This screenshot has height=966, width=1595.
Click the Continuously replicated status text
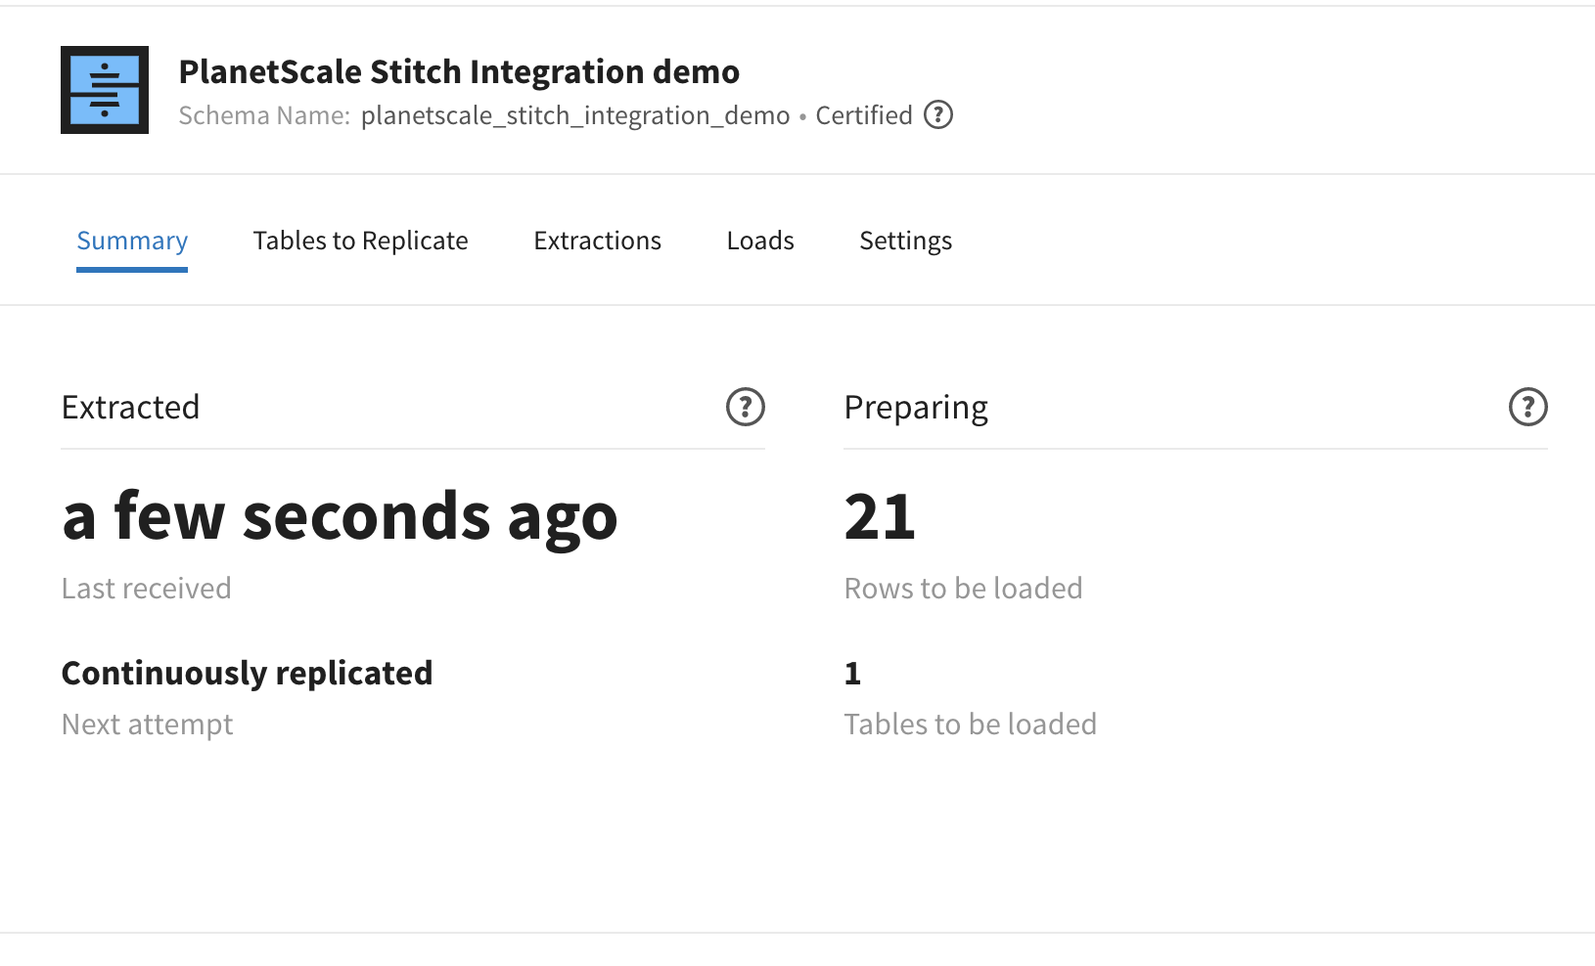(247, 673)
